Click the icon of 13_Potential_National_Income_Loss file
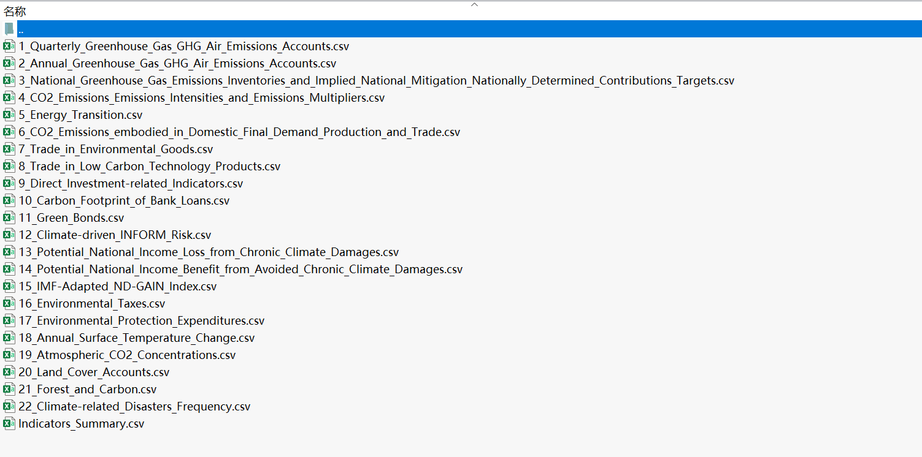The image size is (922, 457). point(9,252)
